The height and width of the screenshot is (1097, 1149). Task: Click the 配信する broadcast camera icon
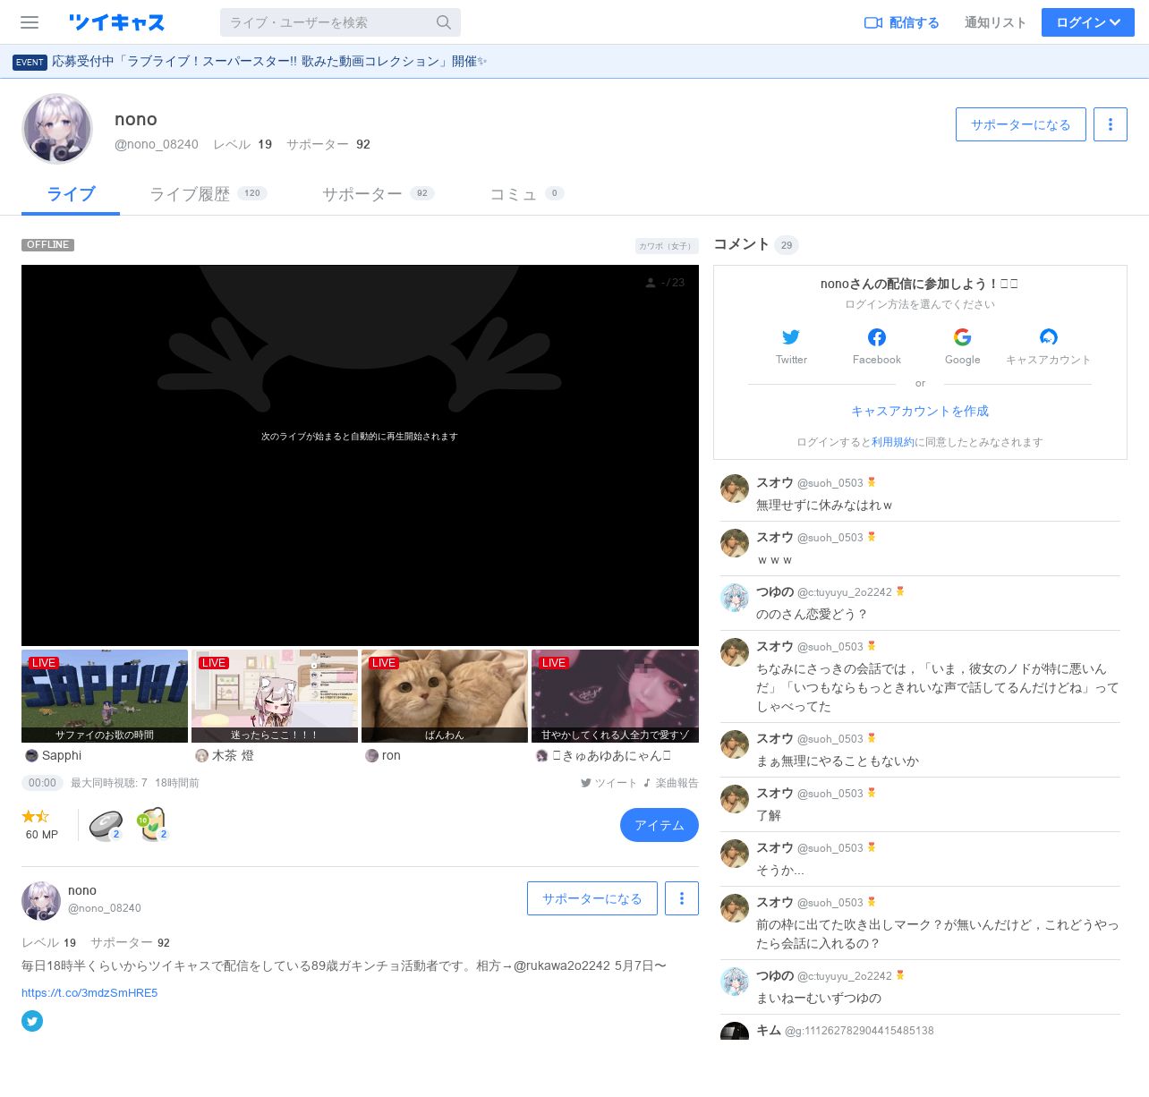click(x=873, y=22)
